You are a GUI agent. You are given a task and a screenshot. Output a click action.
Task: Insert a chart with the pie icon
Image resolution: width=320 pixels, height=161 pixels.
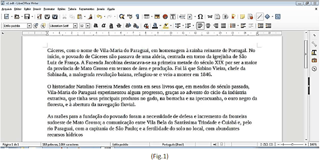(165, 17)
